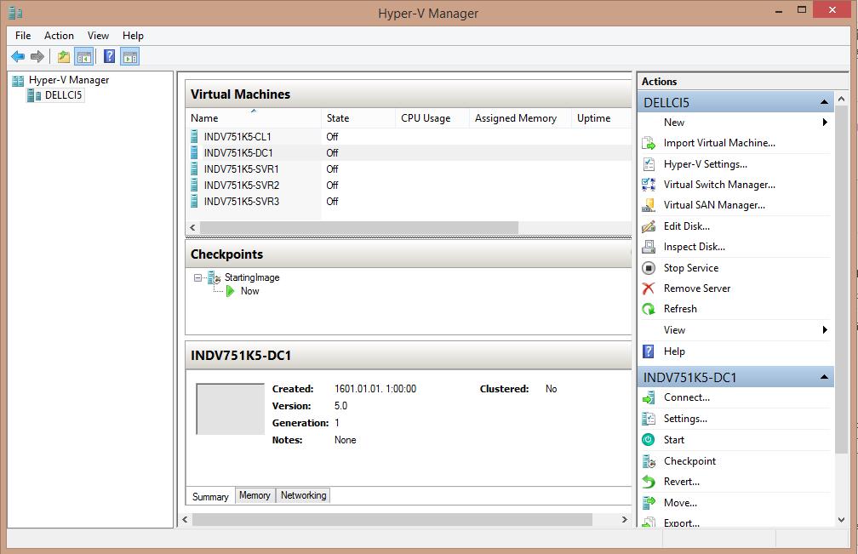
Task: Select Hyper-V Manager root tree node
Action: tap(69, 80)
